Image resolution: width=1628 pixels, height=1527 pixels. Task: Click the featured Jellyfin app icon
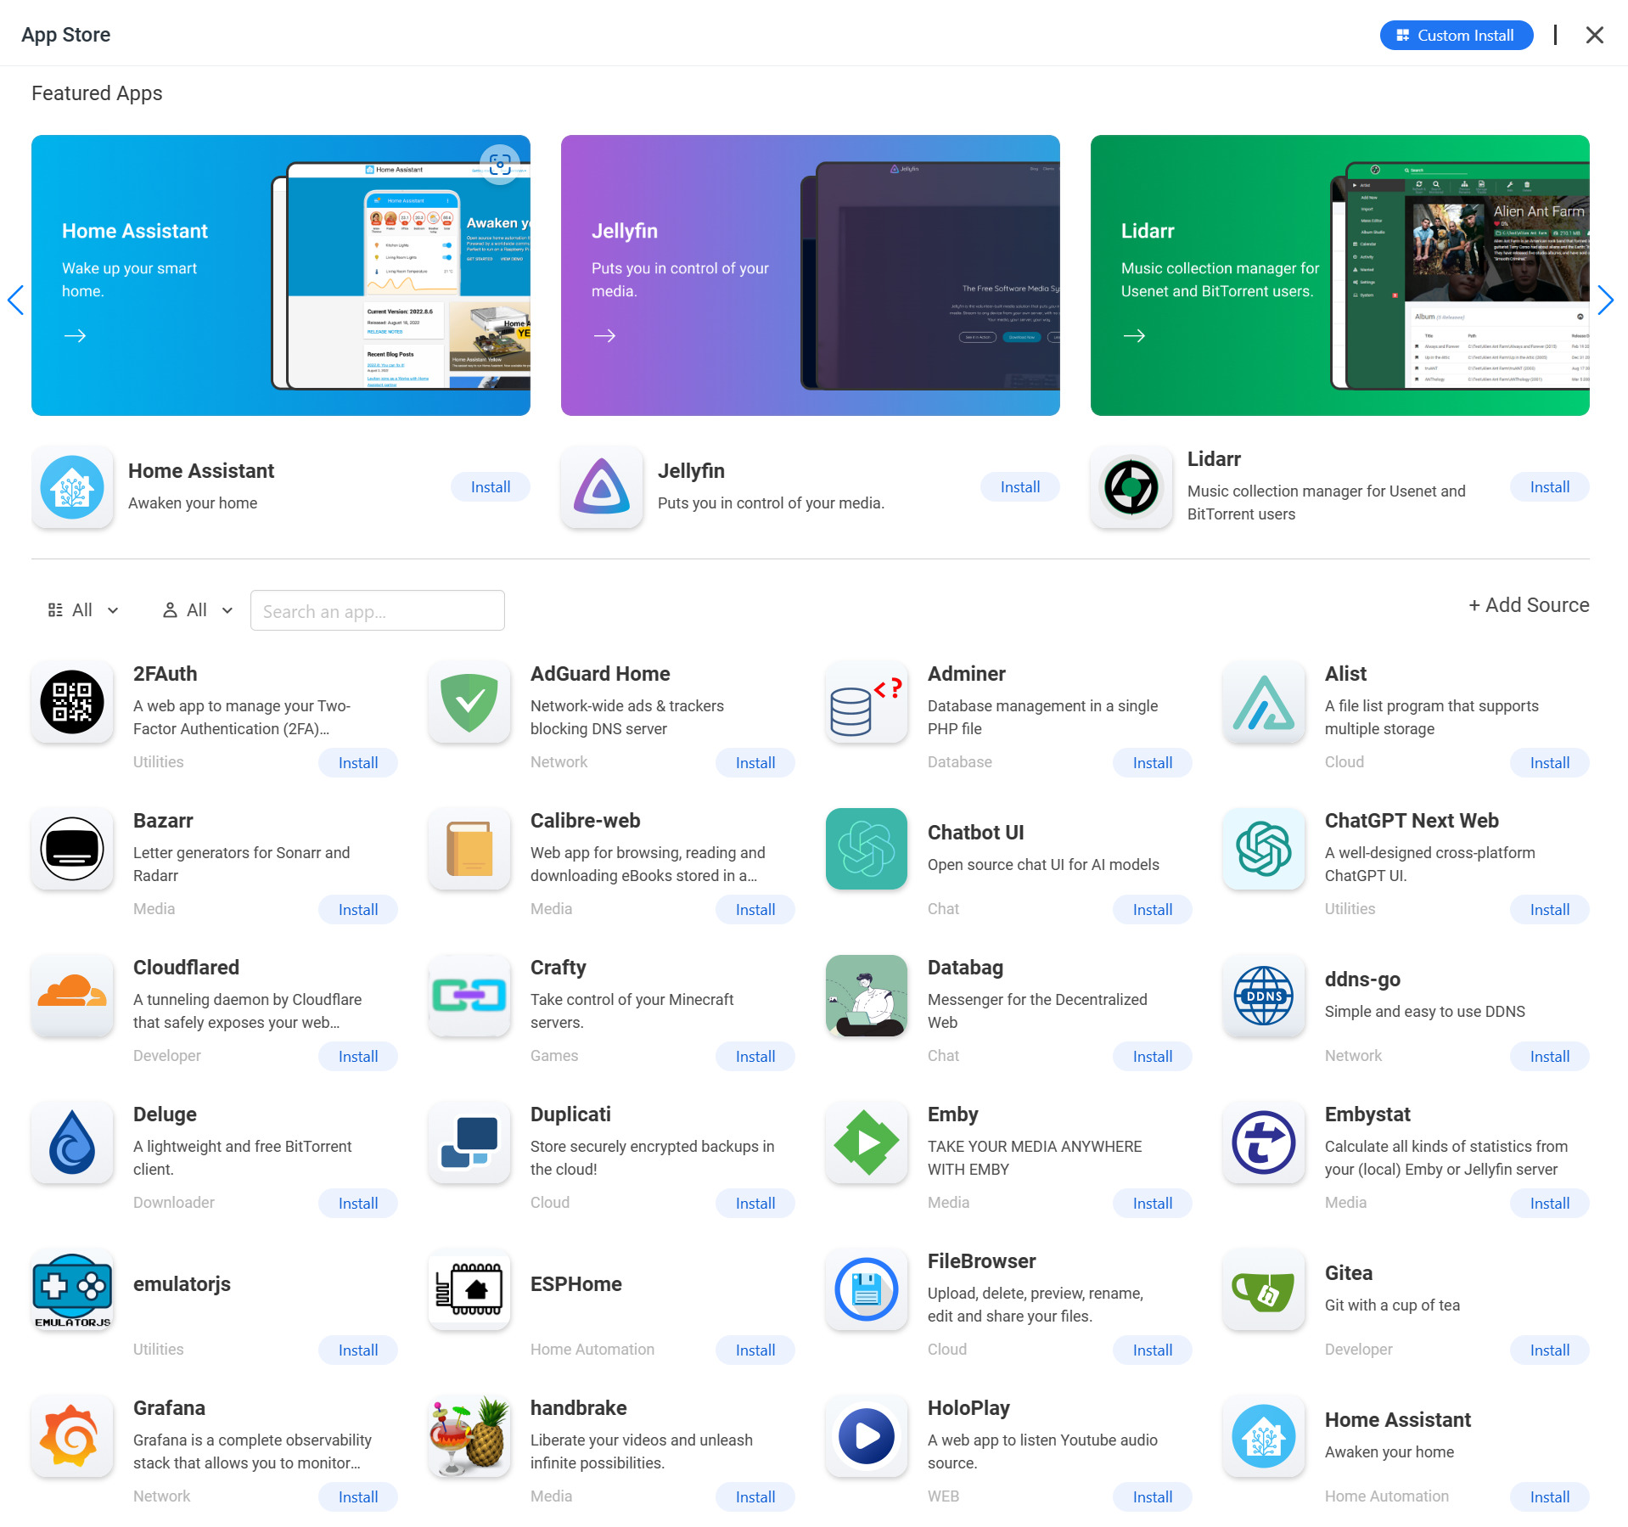602,487
